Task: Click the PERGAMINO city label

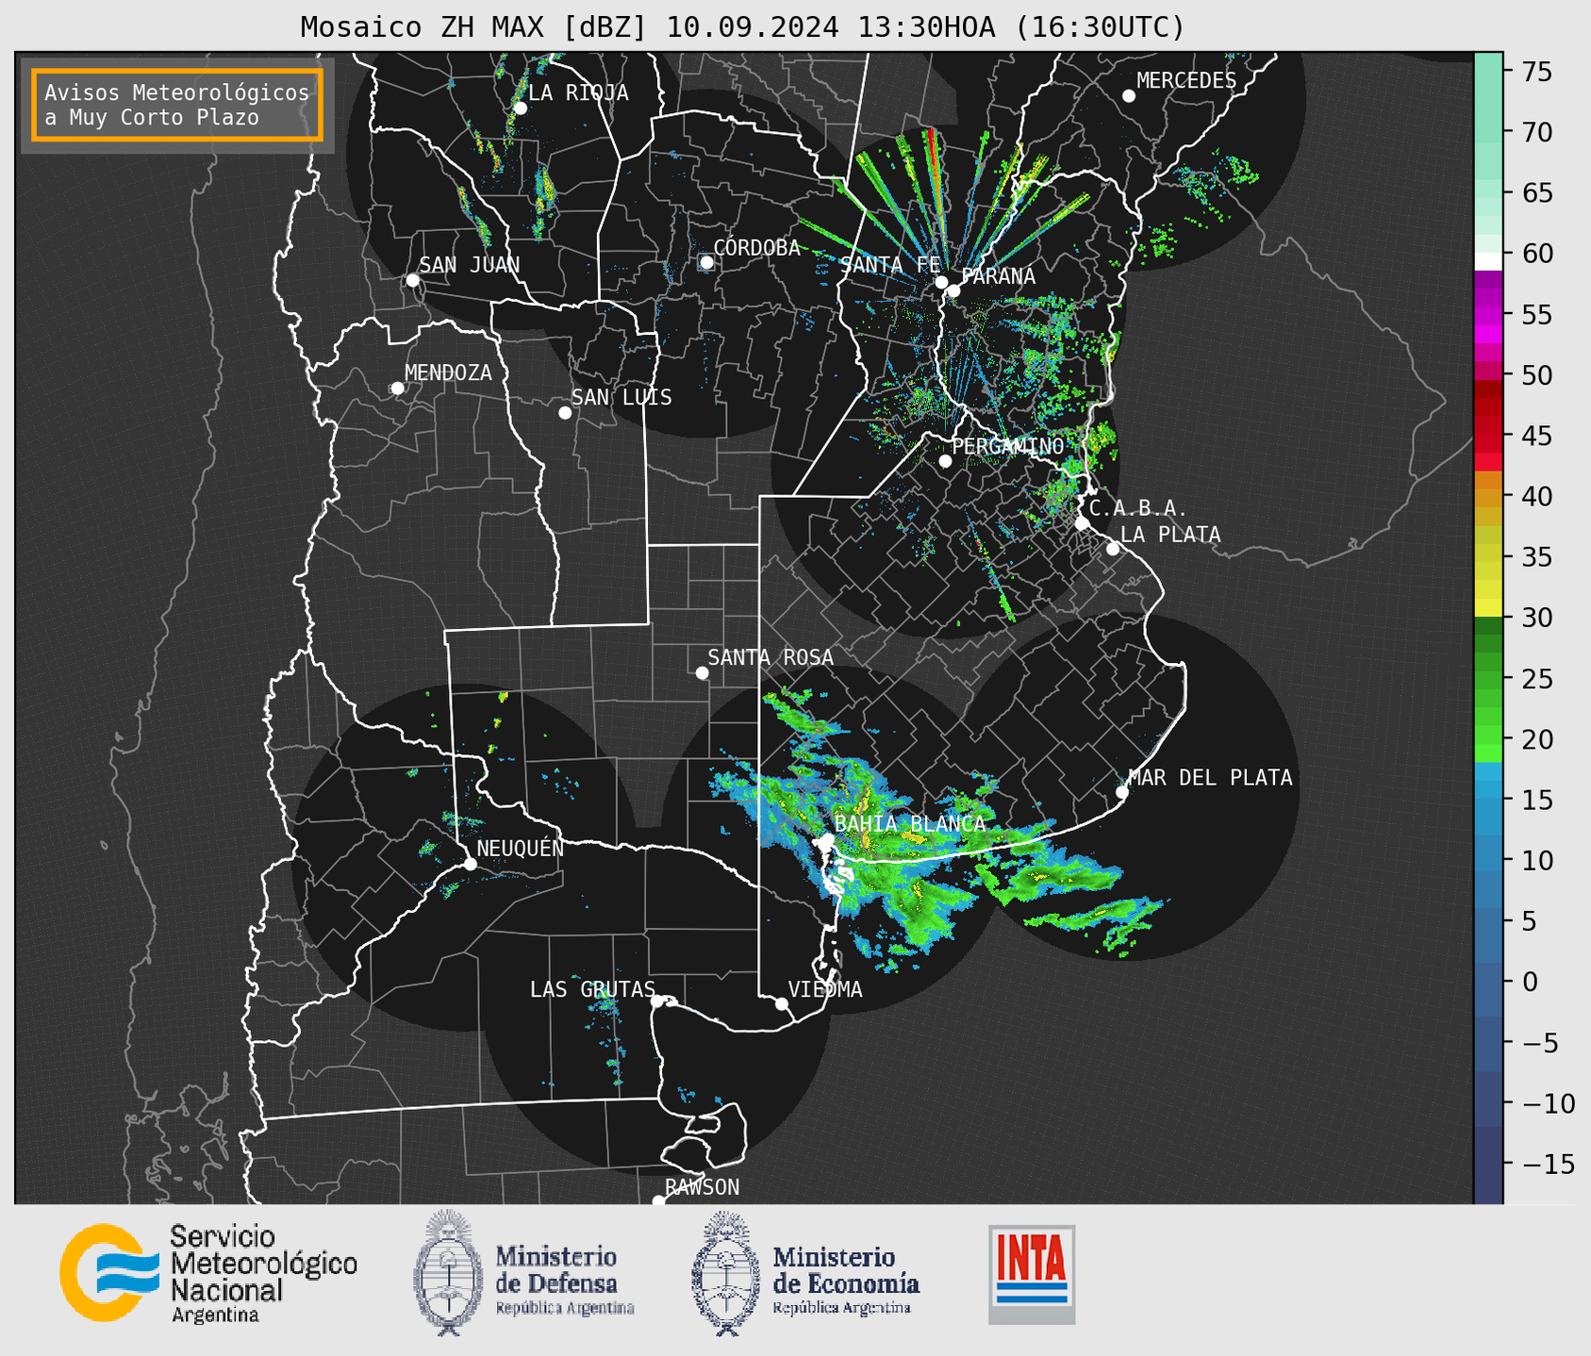Action: (1008, 446)
